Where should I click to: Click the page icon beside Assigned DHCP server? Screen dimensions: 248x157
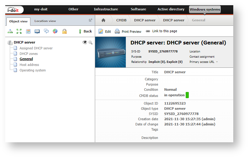(x=15, y=48)
